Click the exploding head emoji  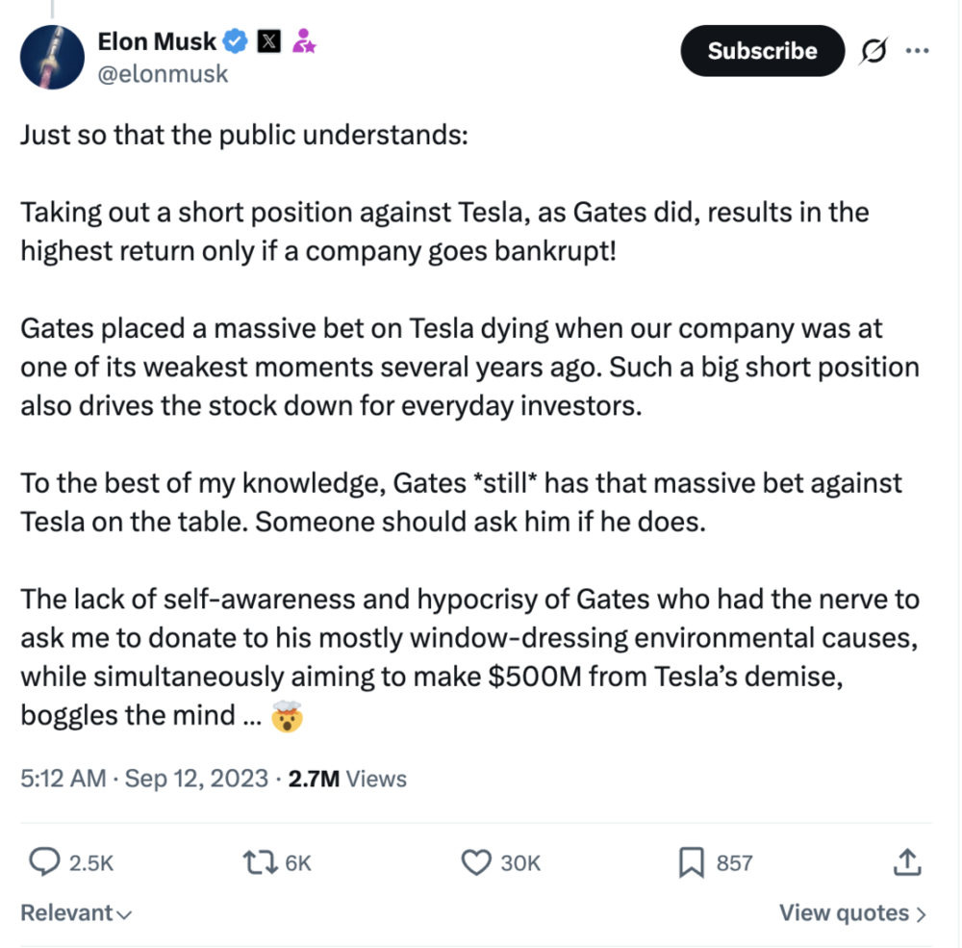[x=287, y=717]
